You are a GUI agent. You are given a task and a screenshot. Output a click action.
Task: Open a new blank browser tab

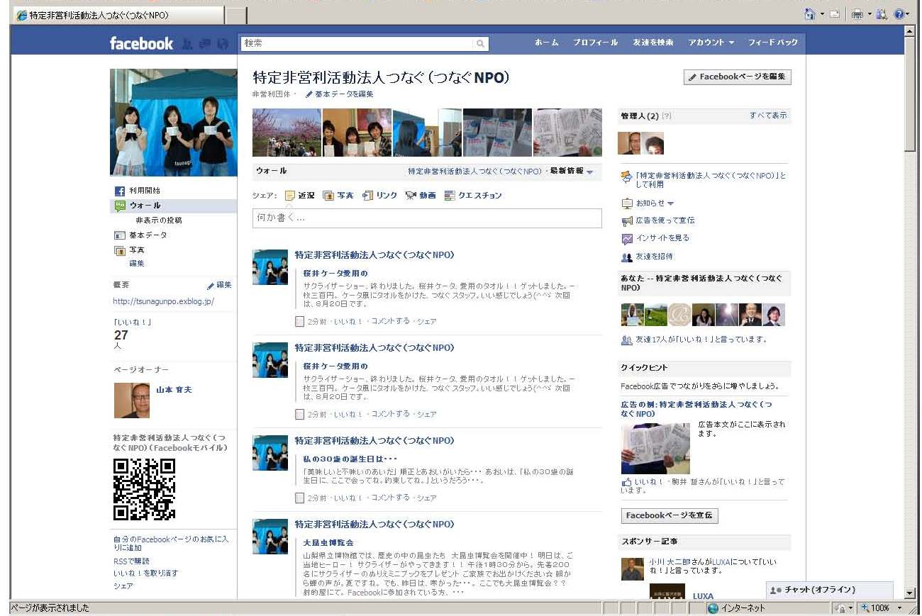tap(236, 16)
